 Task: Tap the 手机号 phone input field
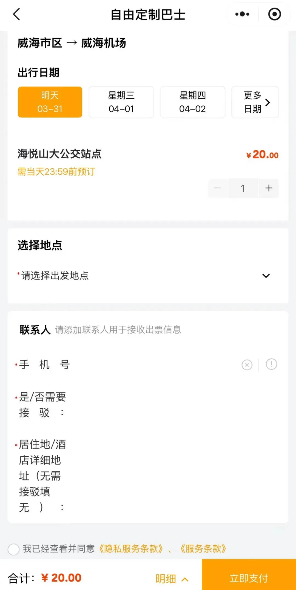[x=153, y=365]
